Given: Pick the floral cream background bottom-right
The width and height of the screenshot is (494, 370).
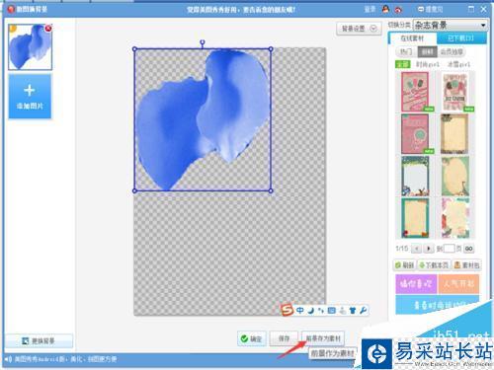Looking at the screenshot, I should pyautogui.click(x=455, y=218).
